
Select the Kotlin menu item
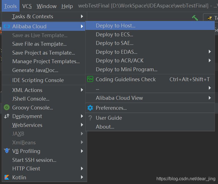(44, 177)
